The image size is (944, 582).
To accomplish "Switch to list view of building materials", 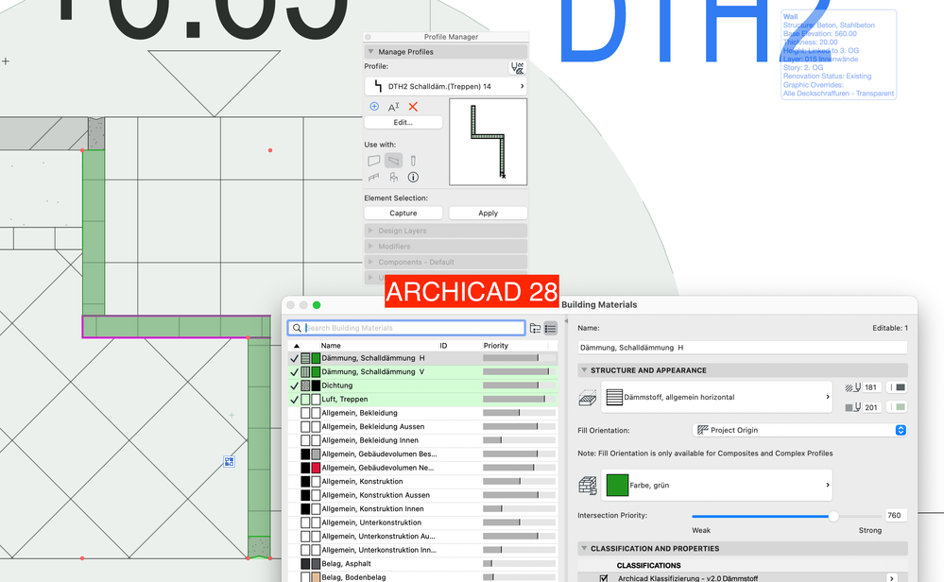I will [x=550, y=328].
